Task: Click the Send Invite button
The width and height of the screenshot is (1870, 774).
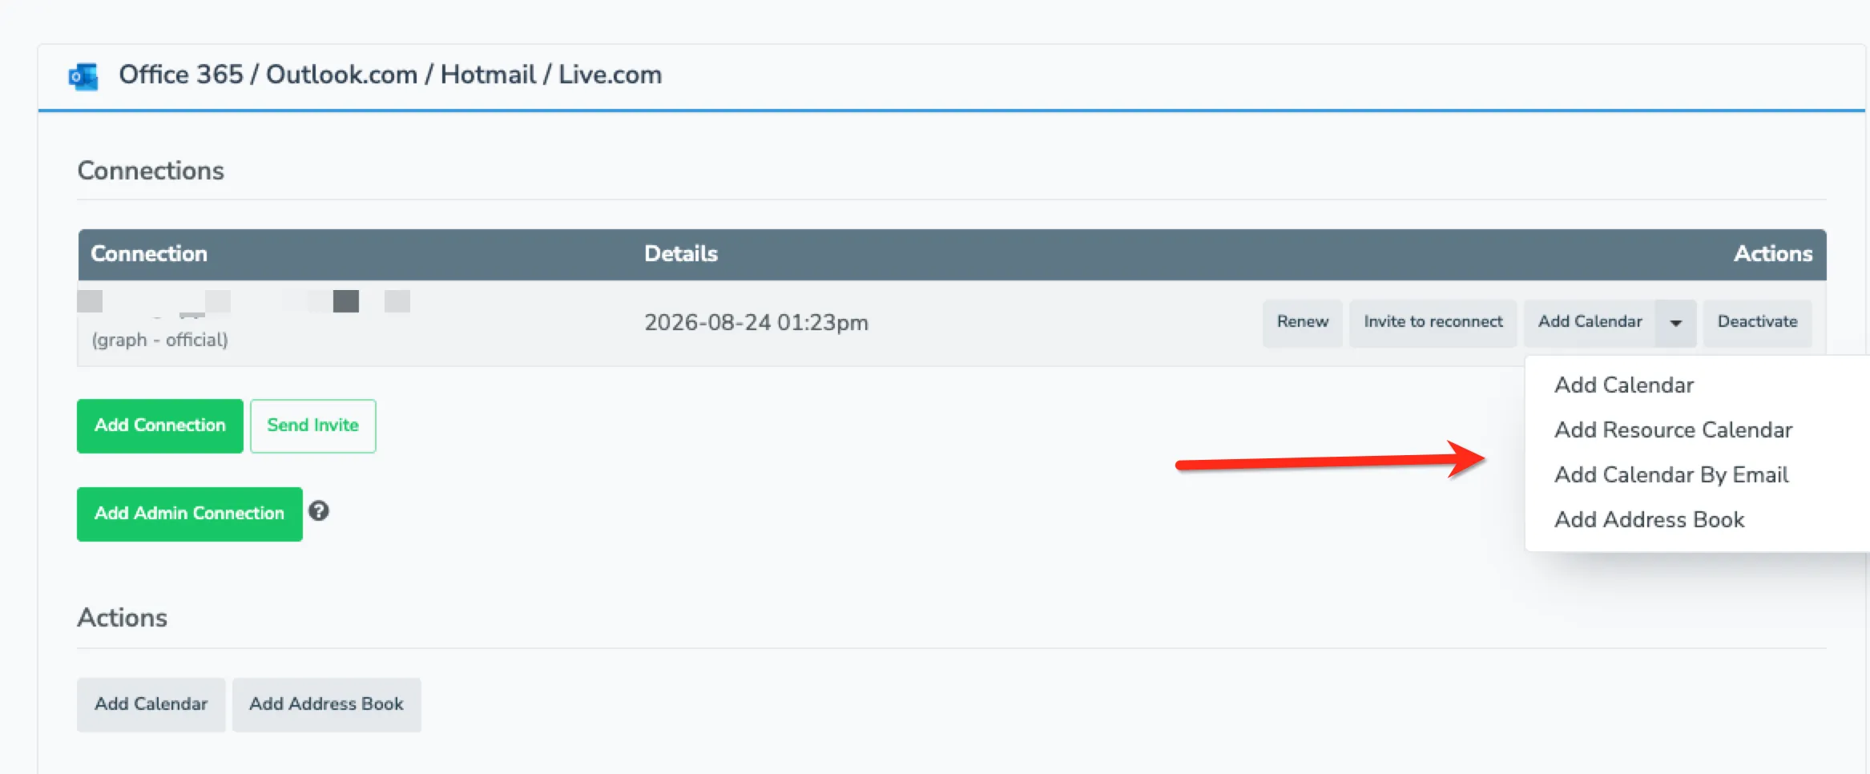Action: click(313, 426)
